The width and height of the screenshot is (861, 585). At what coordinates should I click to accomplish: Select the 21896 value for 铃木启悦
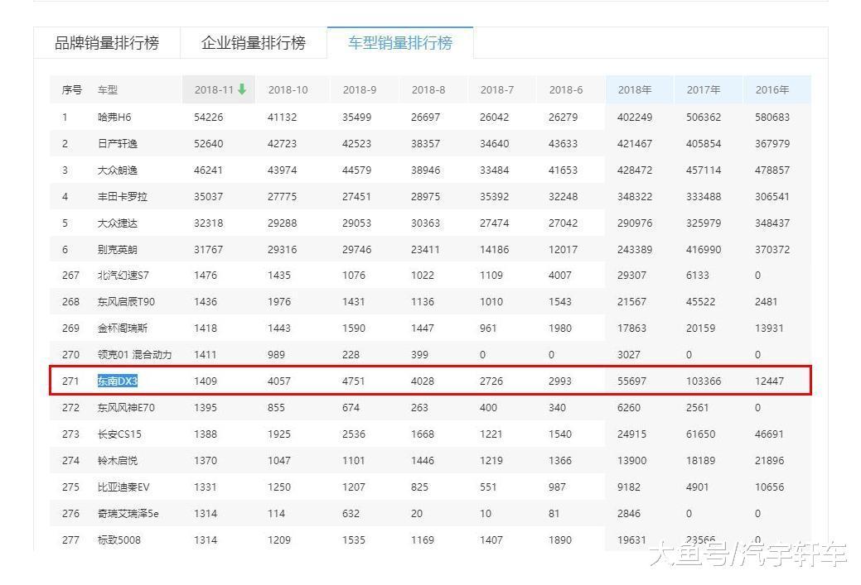tap(769, 461)
